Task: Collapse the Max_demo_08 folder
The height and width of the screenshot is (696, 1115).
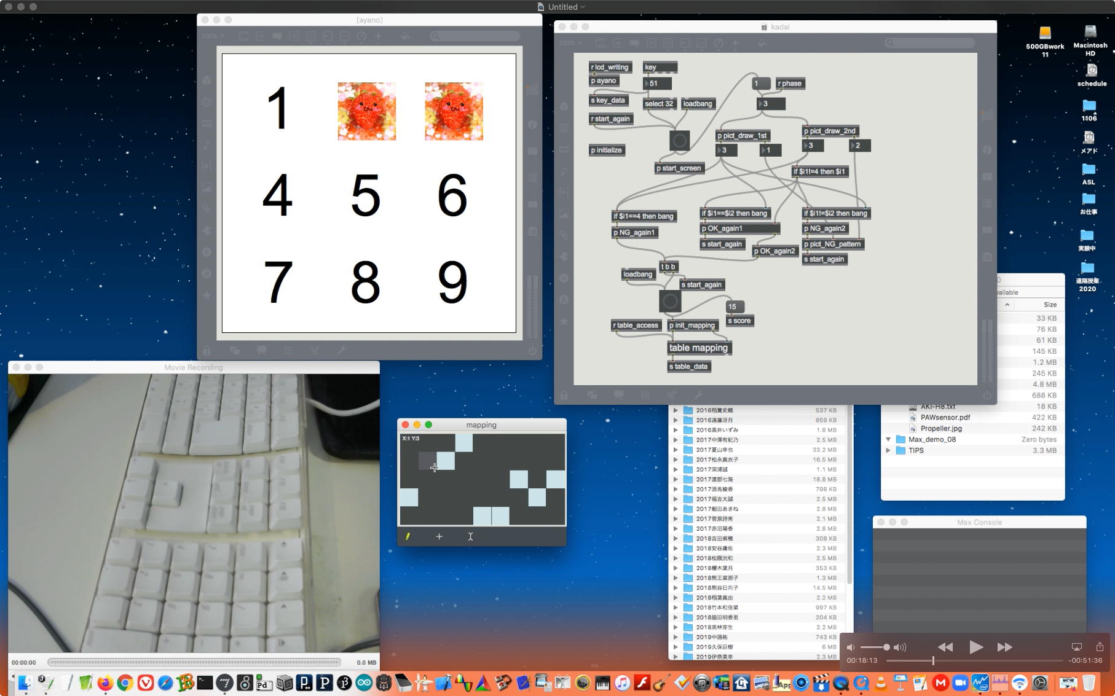Action: coord(888,439)
